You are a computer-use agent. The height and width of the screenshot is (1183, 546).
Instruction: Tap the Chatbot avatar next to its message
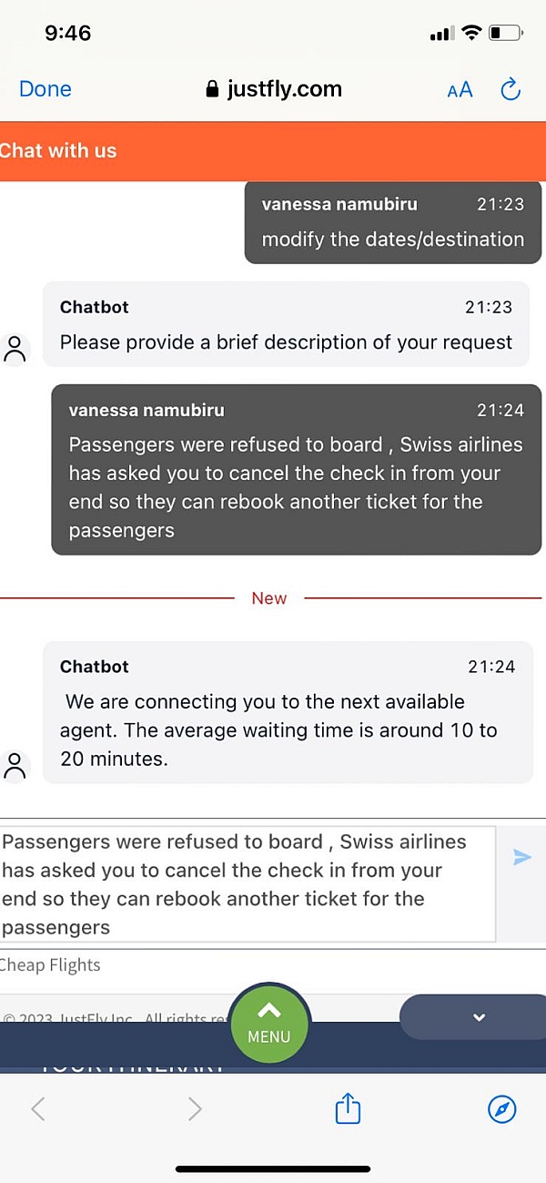point(15,349)
